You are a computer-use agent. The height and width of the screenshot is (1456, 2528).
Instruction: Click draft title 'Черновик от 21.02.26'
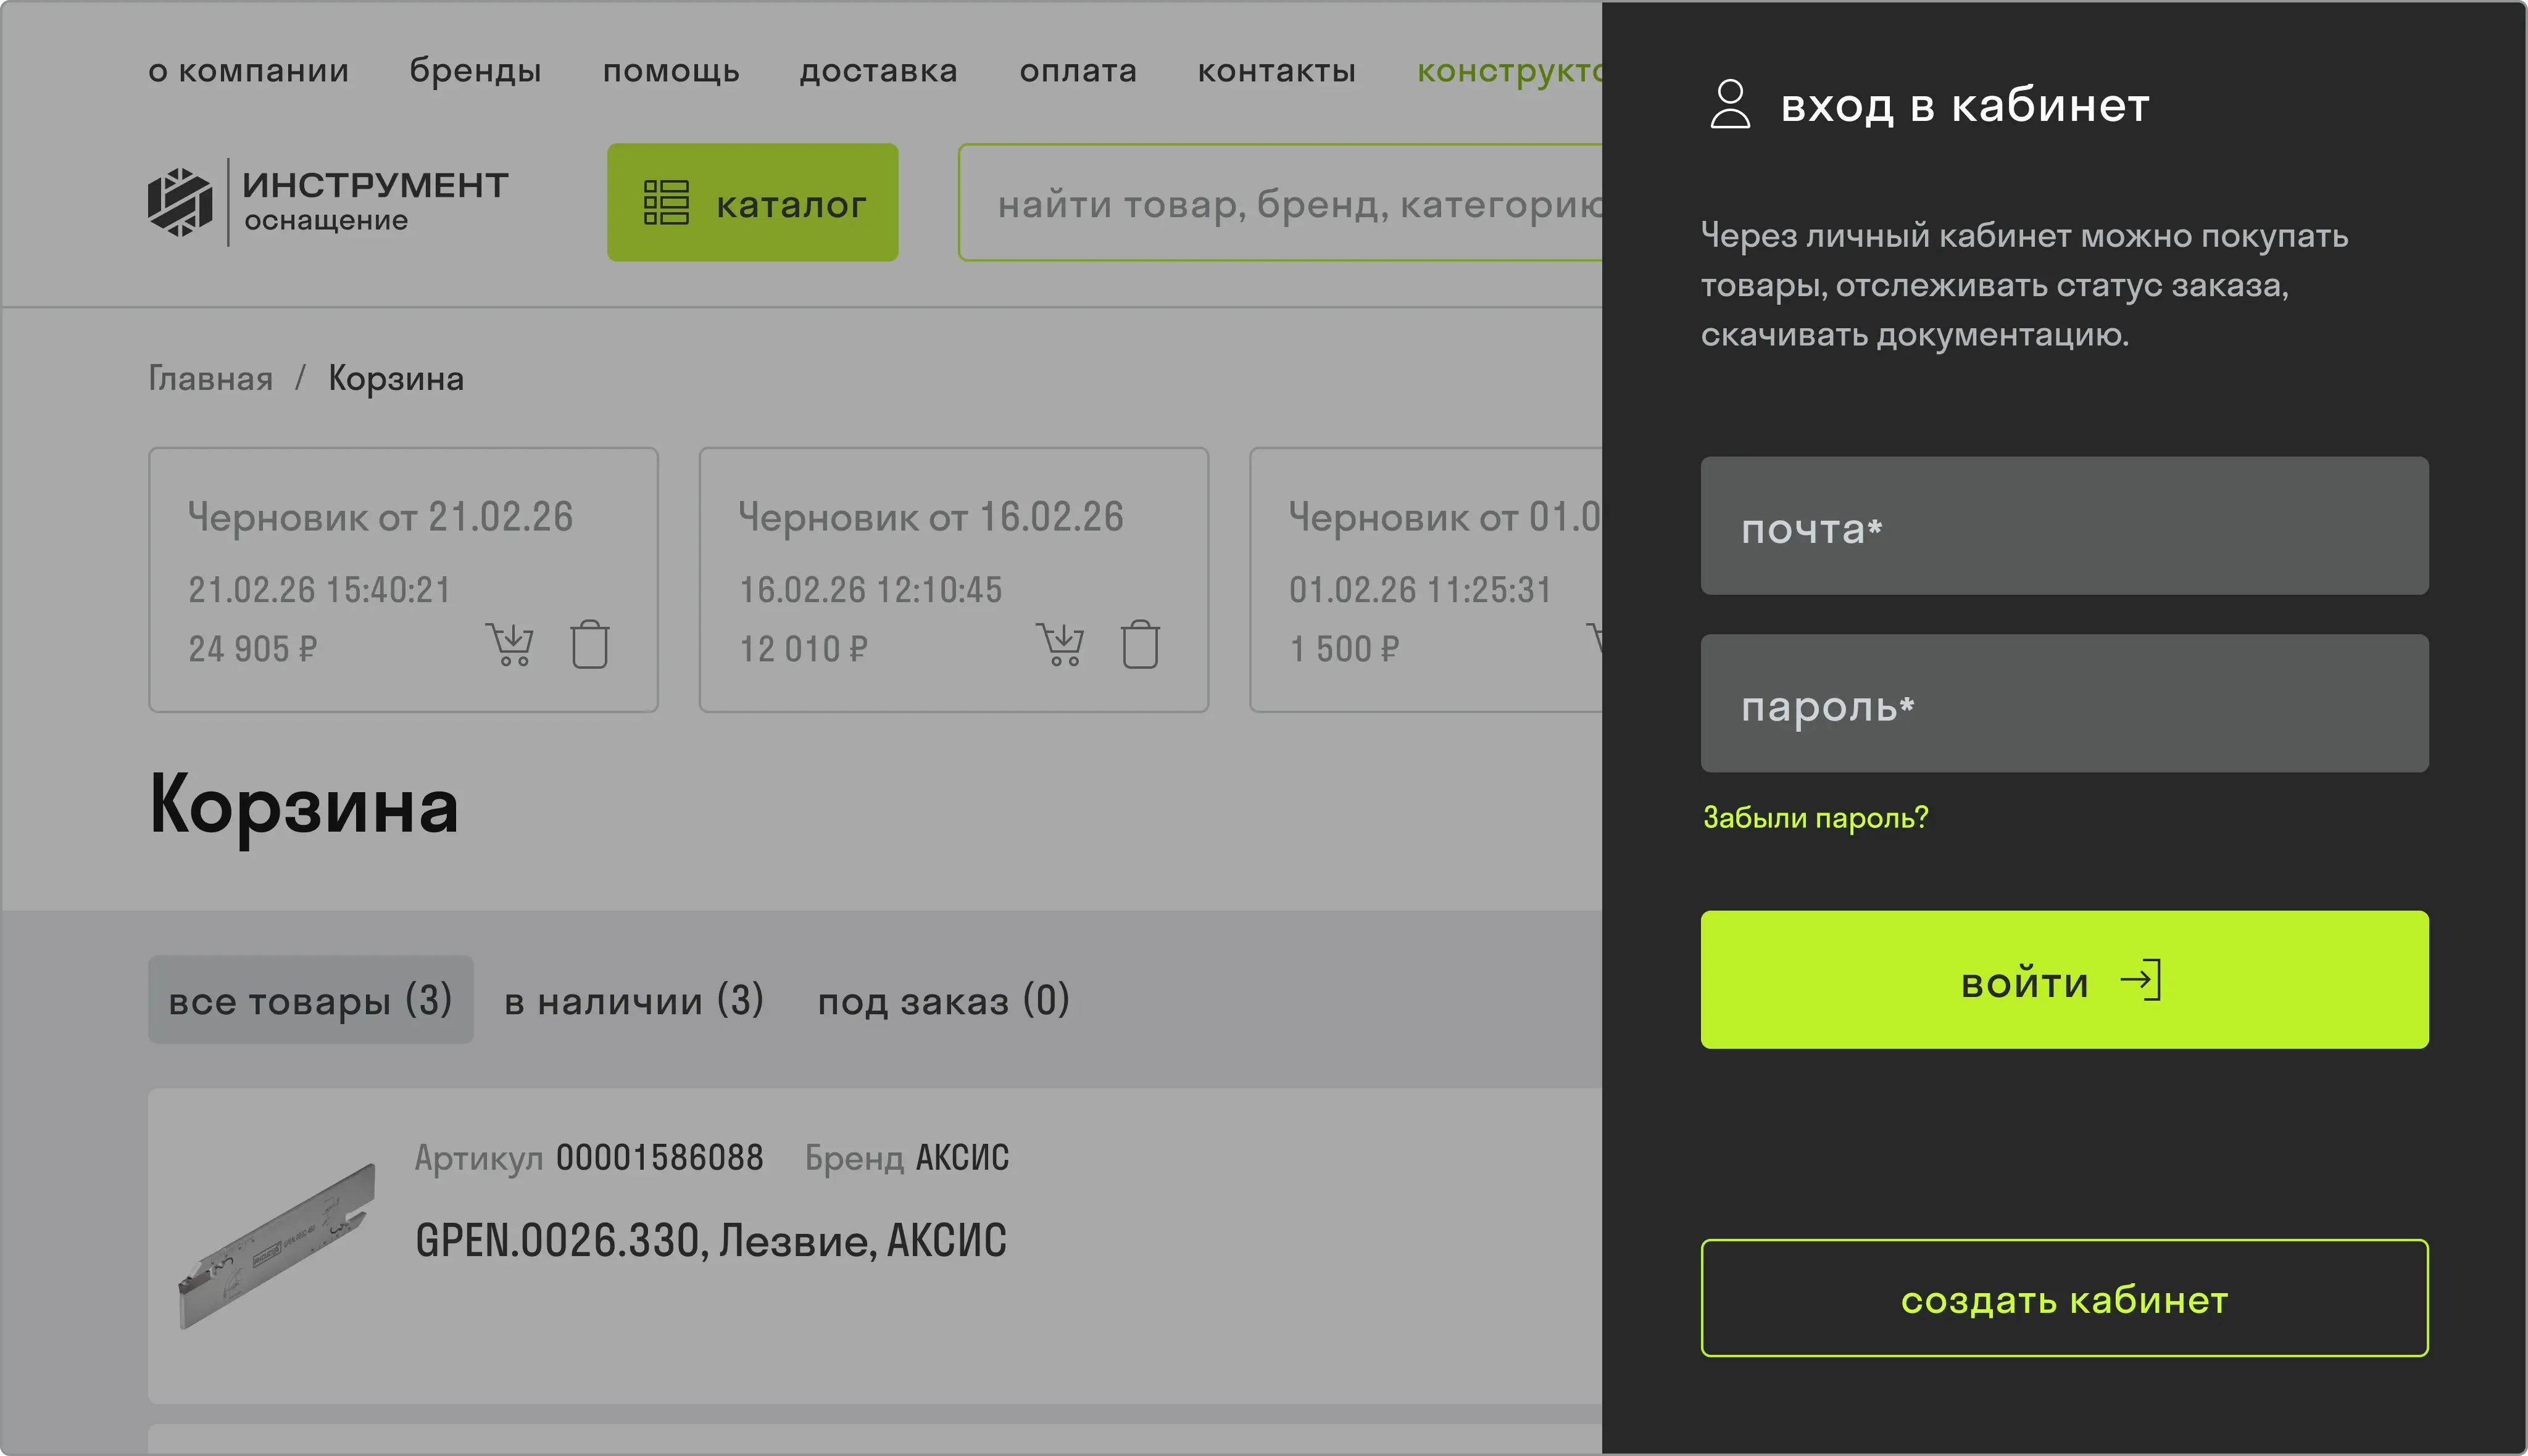pyautogui.click(x=380, y=518)
